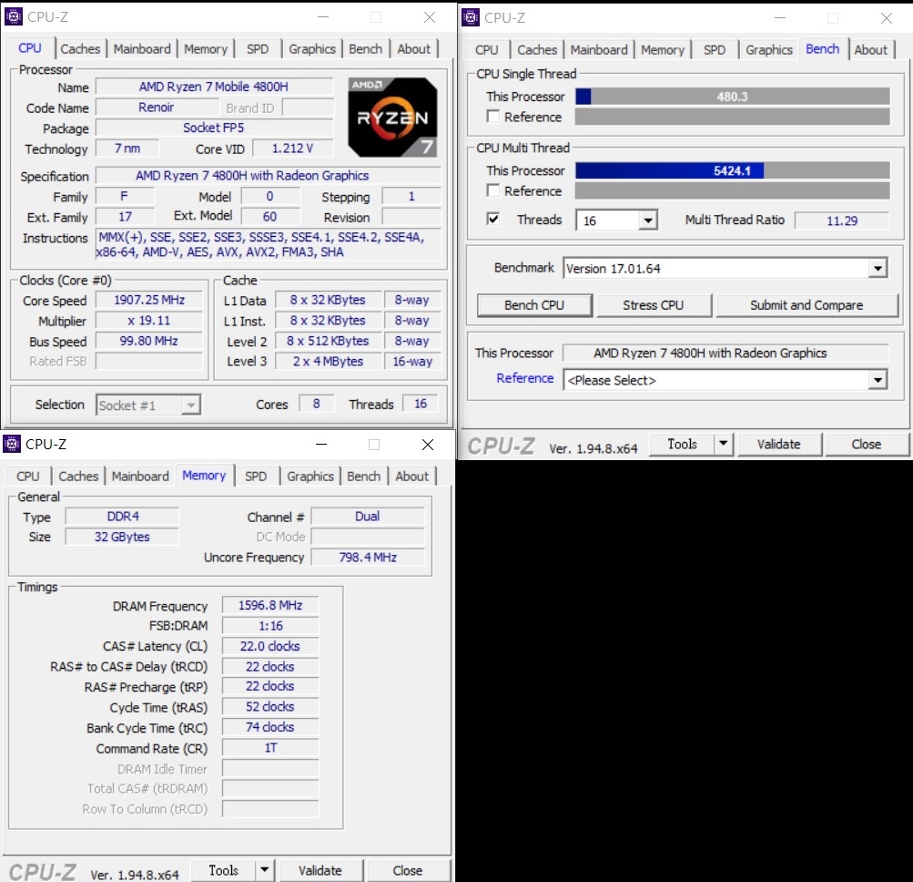This screenshot has height=882, width=913.
Task: Open the Graphics tab in the top-left CPU window
Action: click(312, 49)
